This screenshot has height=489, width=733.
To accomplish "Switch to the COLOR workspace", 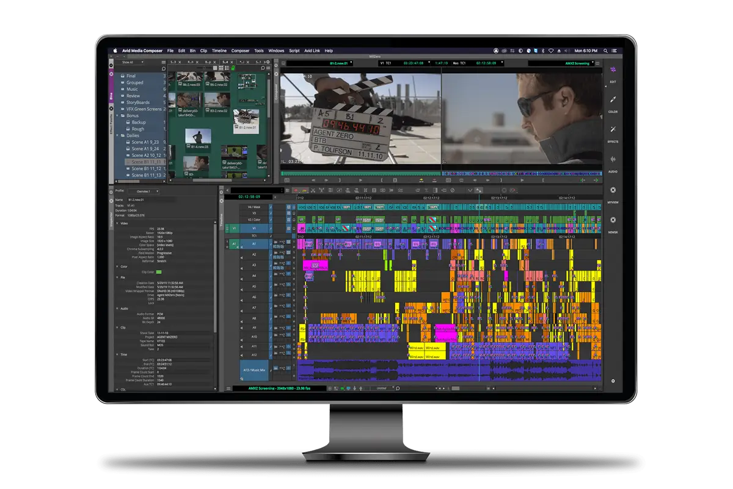I will pyautogui.click(x=613, y=104).
